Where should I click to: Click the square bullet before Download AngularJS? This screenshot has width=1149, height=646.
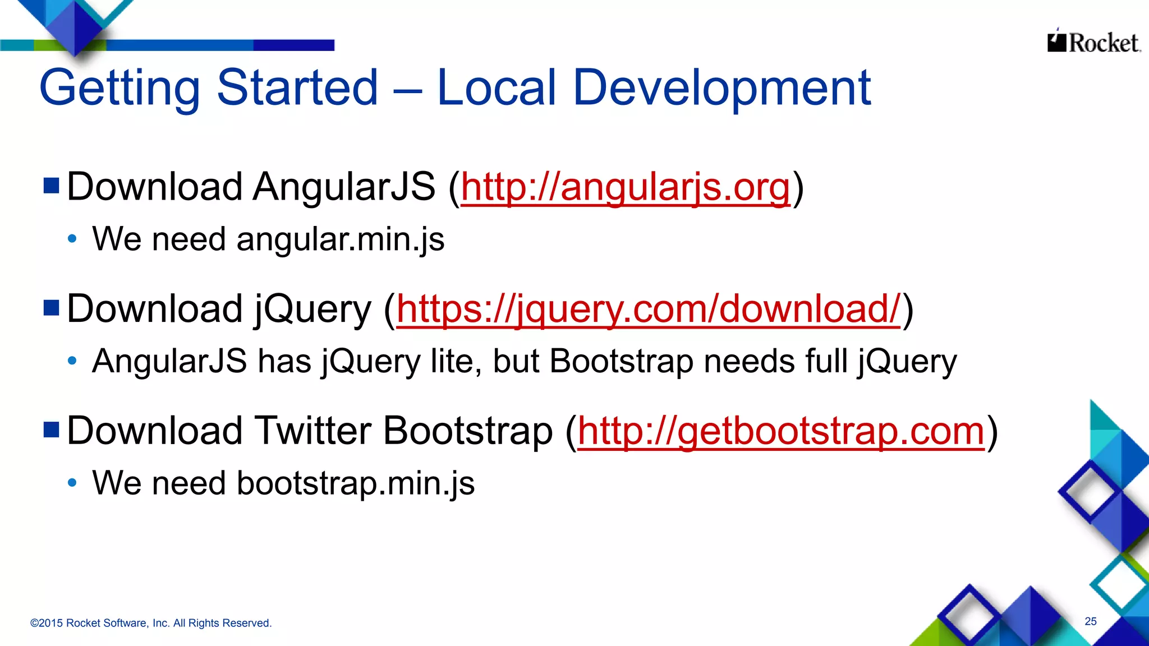(52, 186)
